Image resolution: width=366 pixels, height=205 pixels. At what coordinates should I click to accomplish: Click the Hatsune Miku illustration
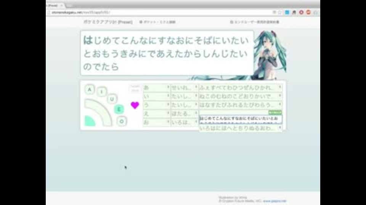[270, 56]
